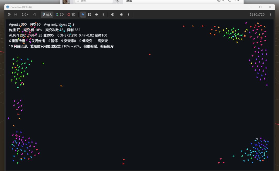The width and height of the screenshot is (279, 171).
Task: Click the 突变 低 10% status text
Action: [x=33, y=30]
